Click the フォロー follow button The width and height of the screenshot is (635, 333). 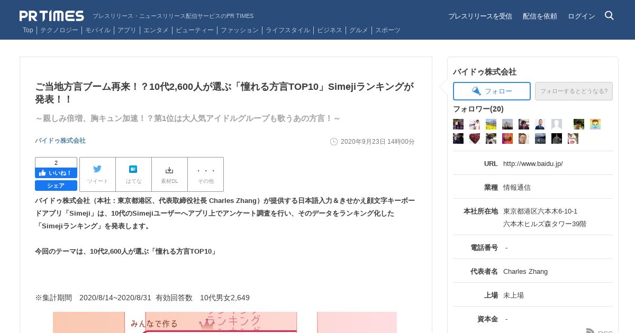click(x=492, y=91)
